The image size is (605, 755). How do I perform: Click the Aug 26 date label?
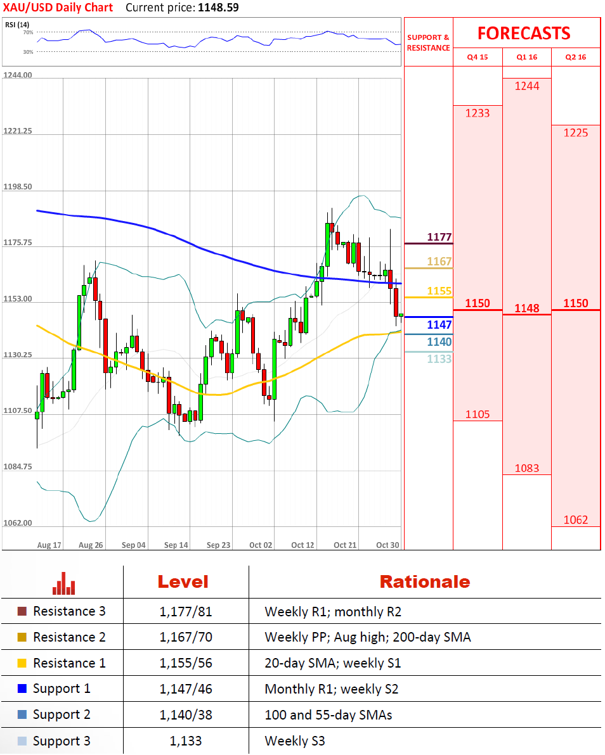pyautogui.click(x=91, y=545)
